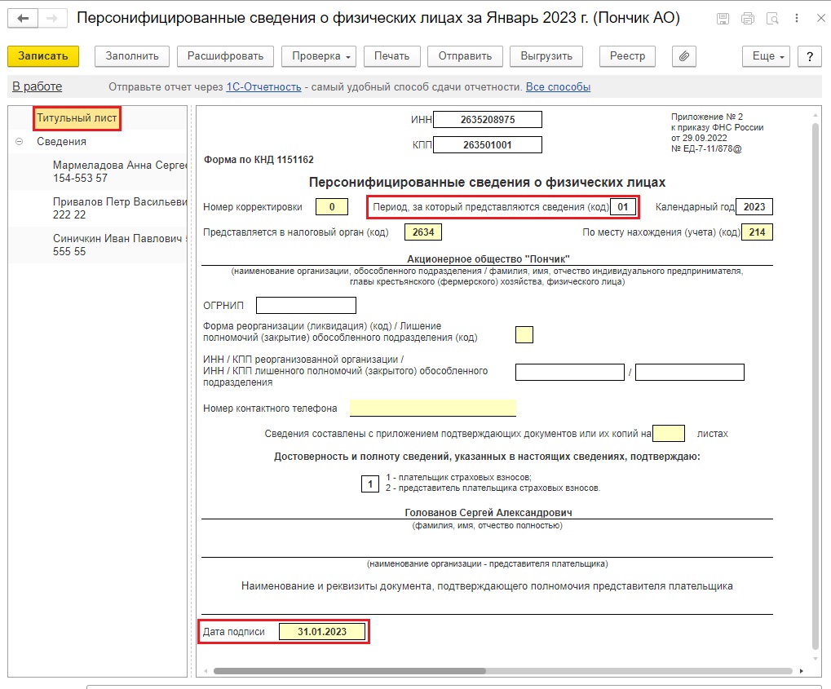This screenshot has height=689, width=831.
Task: Click the ОГРНИП input field
Action: (x=306, y=305)
